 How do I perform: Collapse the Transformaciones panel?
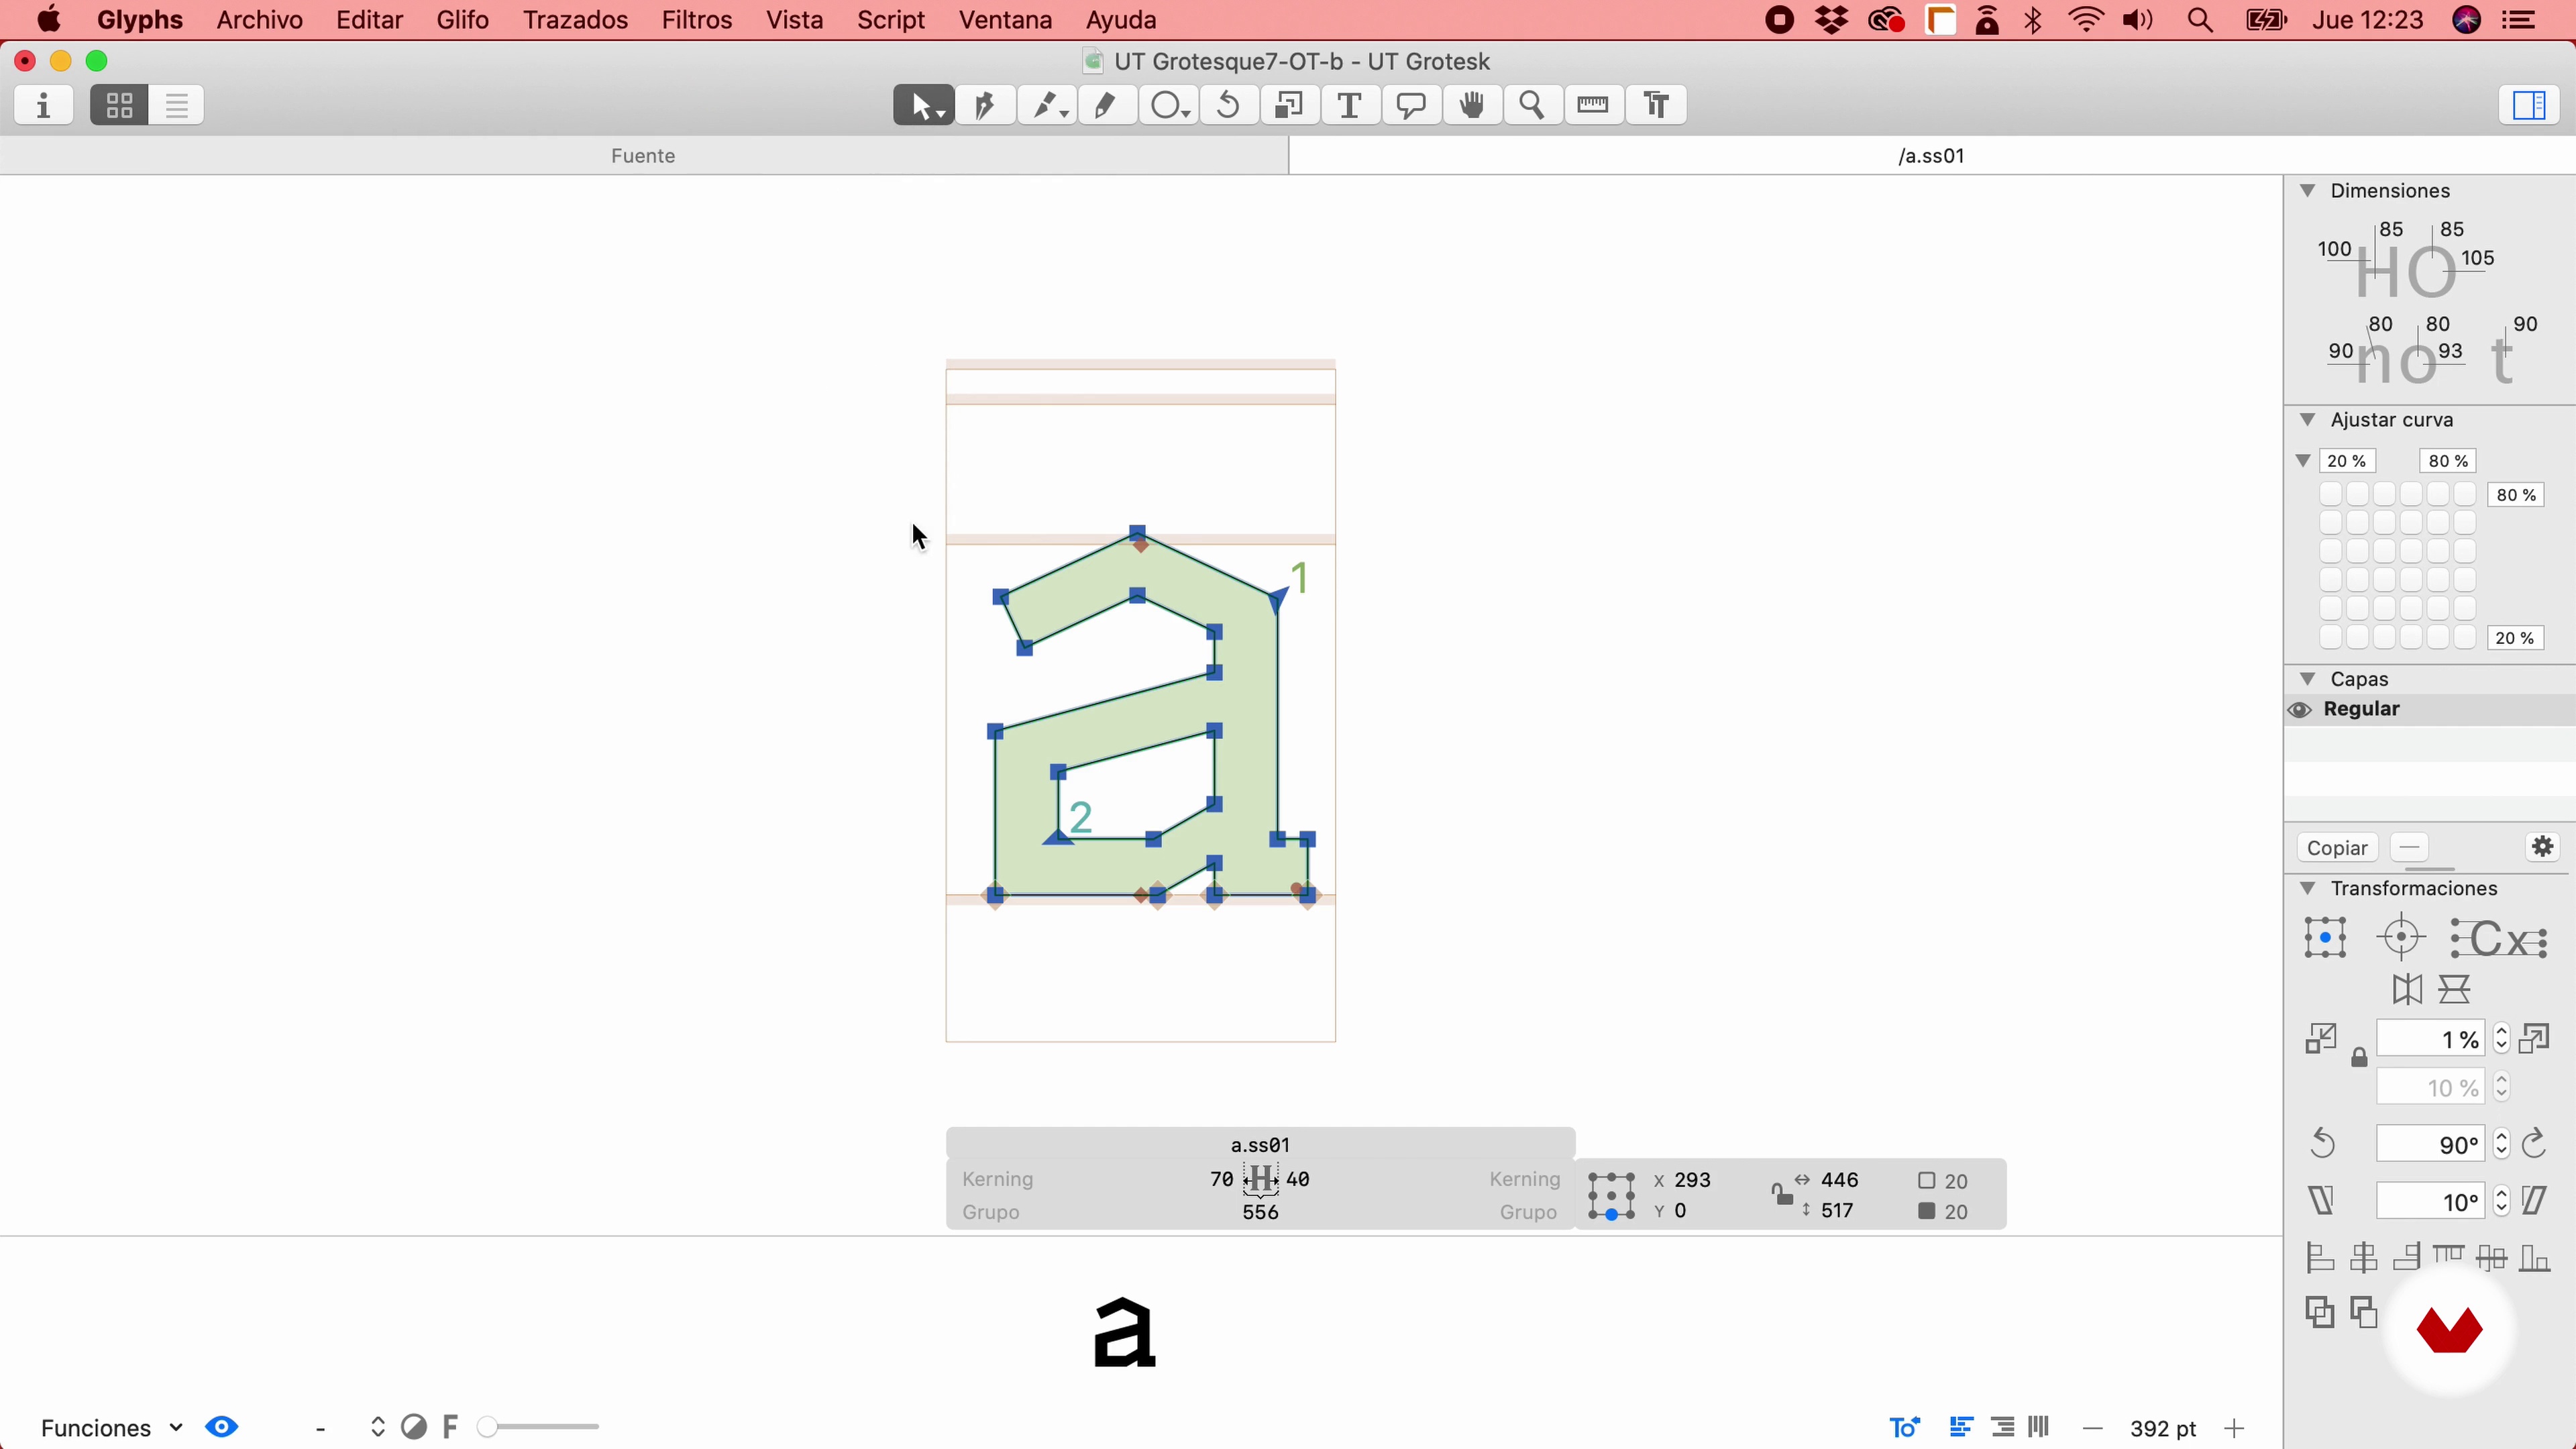coord(2308,888)
